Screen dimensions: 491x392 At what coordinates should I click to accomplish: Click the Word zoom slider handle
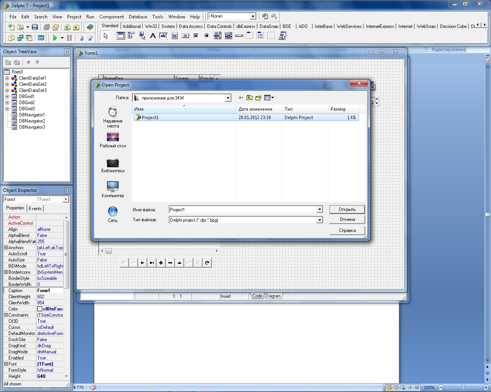pos(463,387)
